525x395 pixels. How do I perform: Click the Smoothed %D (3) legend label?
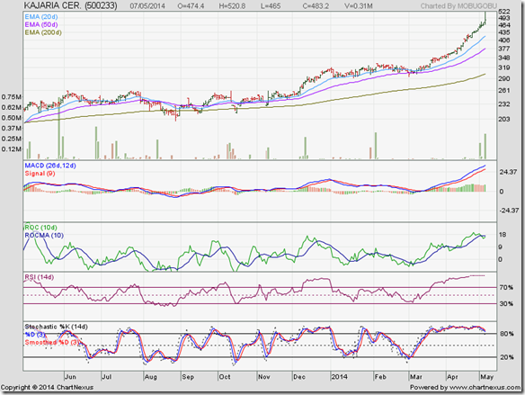click(x=52, y=342)
